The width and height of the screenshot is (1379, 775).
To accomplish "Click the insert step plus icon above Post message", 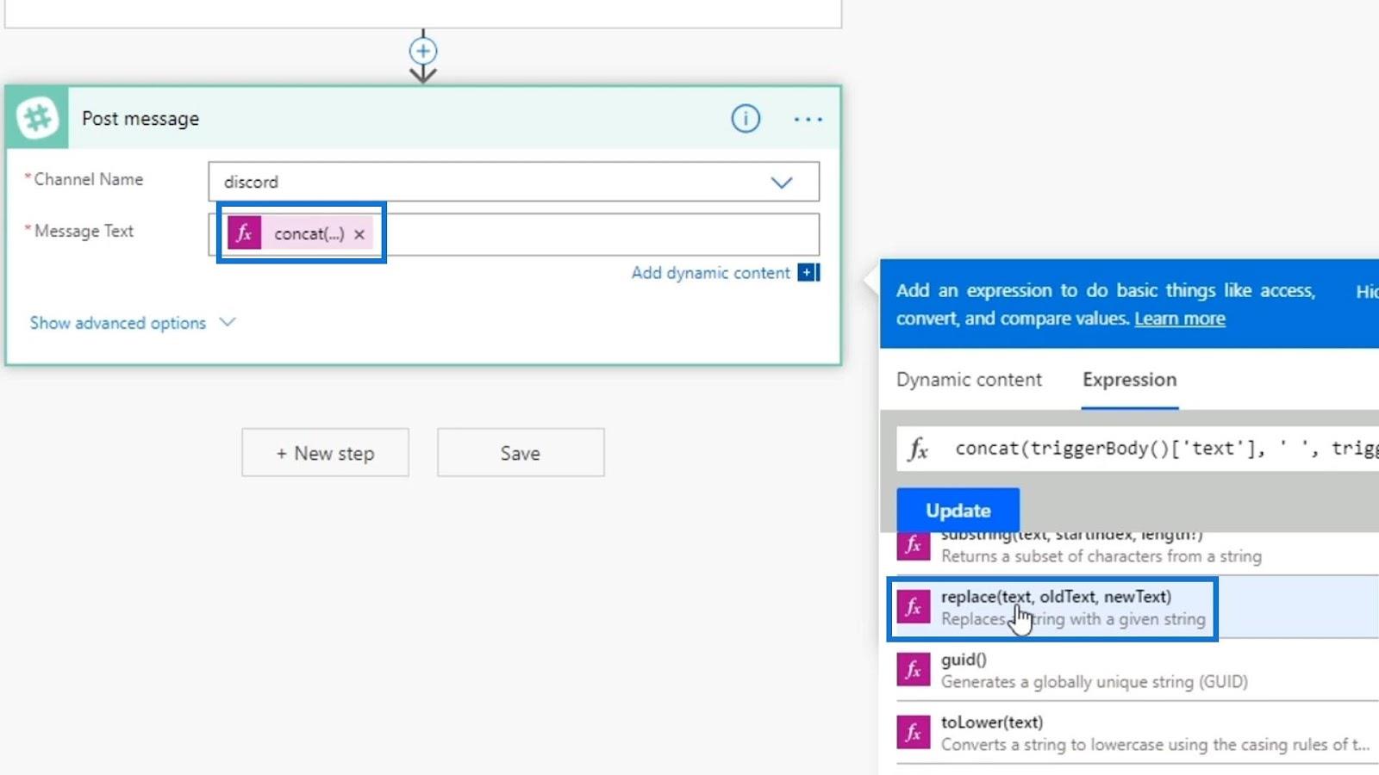I will pyautogui.click(x=422, y=51).
